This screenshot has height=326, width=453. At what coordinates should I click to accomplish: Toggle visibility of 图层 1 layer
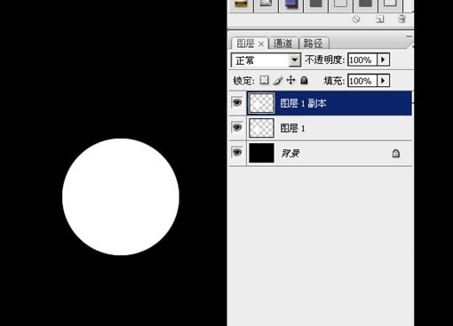(237, 127)
